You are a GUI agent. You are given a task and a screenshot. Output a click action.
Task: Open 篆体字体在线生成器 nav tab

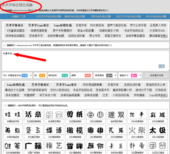click(x=75, y=16)
